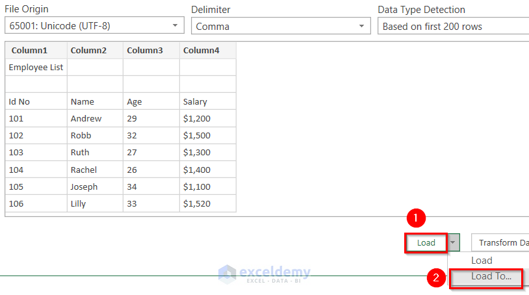The width and height of the screenshot is (529, 295).
Task: Choose Load To... menu option
Action: click(x=491, y=276)
